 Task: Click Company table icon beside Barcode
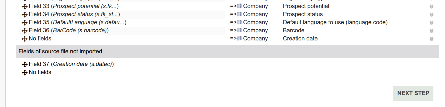(239, 30)
